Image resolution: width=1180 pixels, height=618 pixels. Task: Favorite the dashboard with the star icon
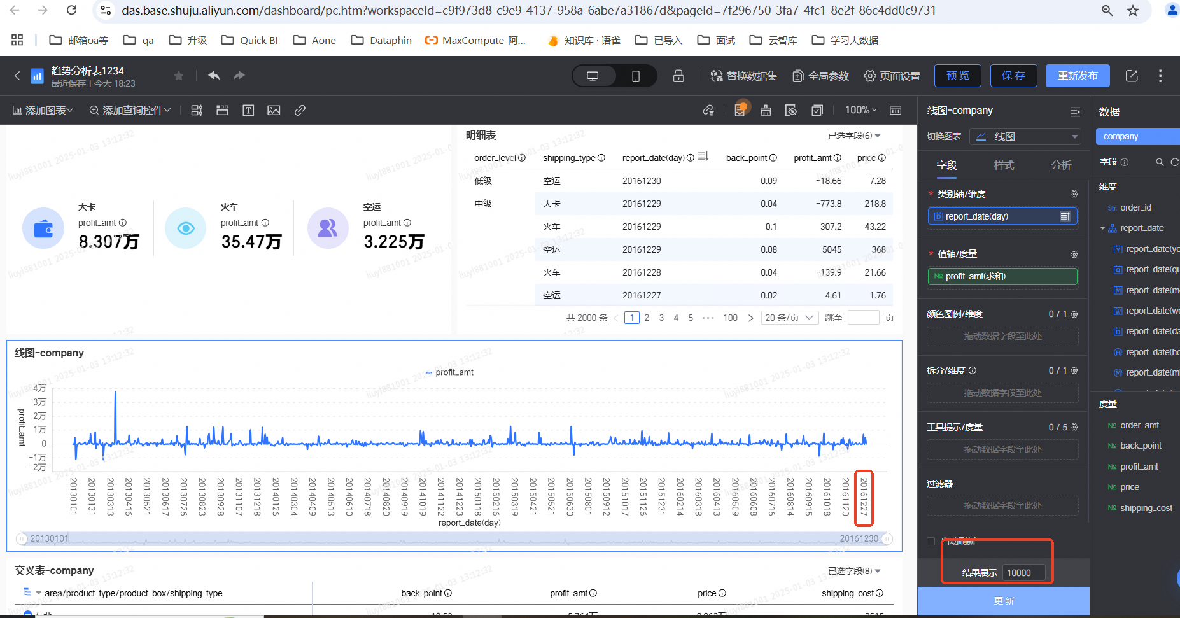[x=179, y=76]
